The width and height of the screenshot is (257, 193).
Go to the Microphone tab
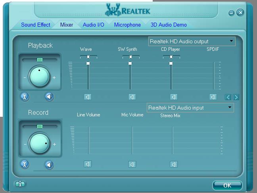click(127, 25)
